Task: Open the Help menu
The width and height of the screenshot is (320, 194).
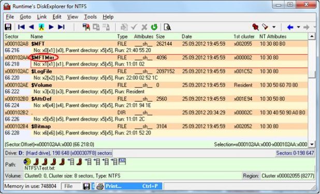Action: coord(108,17)
